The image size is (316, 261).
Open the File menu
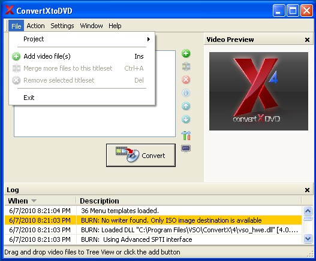tap(16, 26)
